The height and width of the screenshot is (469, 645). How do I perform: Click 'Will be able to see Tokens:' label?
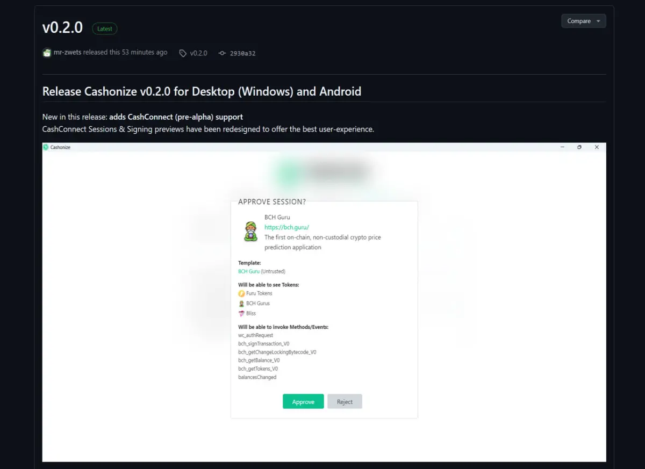click(269, 285)
